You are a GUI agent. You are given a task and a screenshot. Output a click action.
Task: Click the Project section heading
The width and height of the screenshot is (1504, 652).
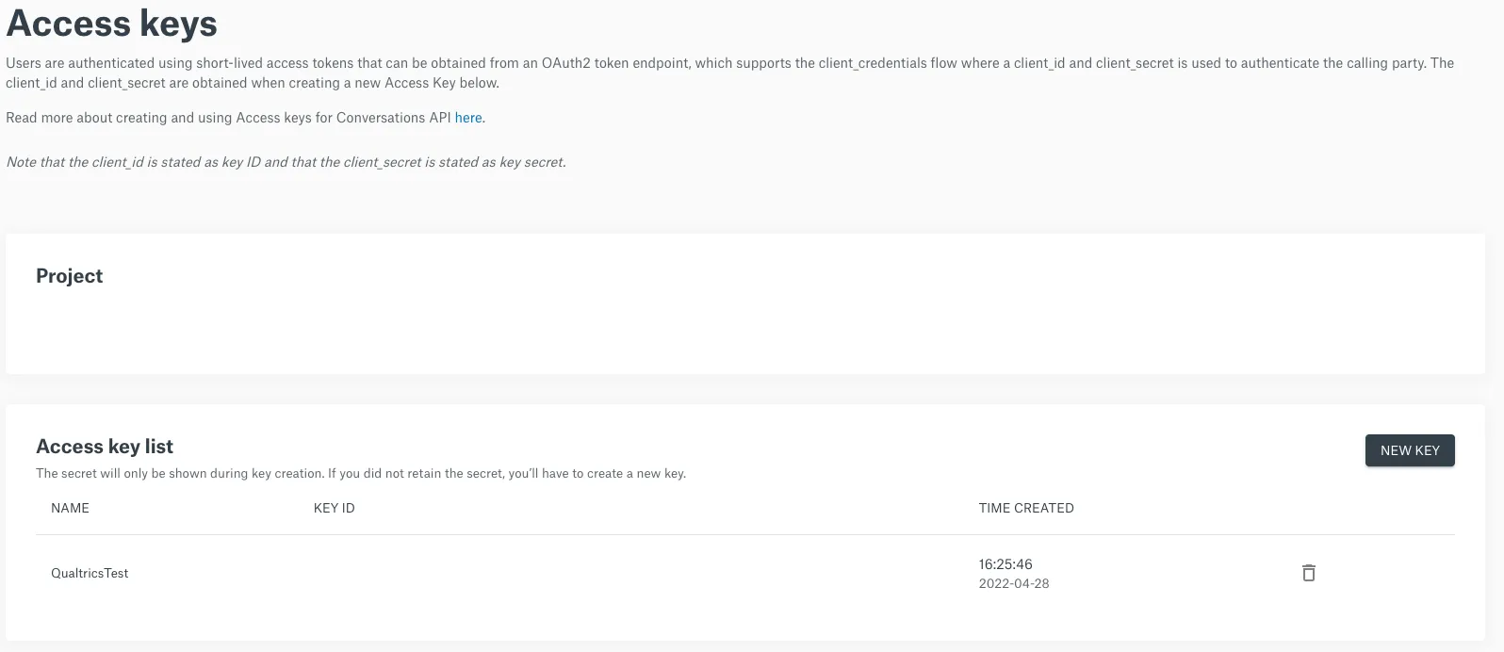[69, 275]
